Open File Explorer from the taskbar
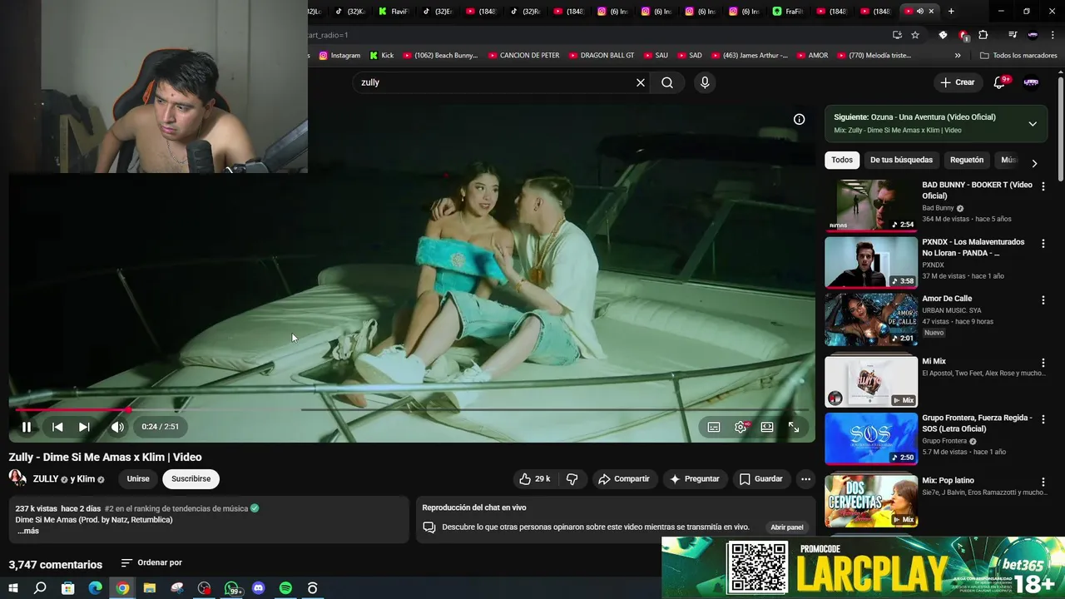 click(x=150, y=588)
